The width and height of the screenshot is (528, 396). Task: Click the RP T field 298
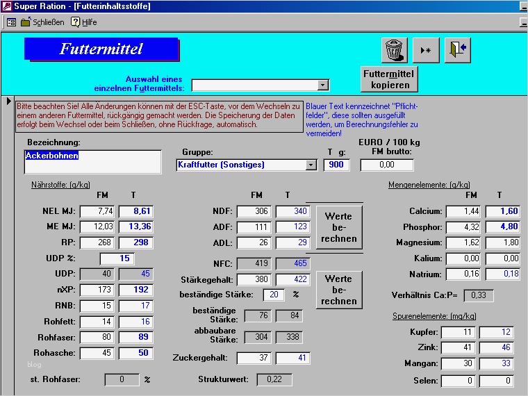(x=136, y=242)
